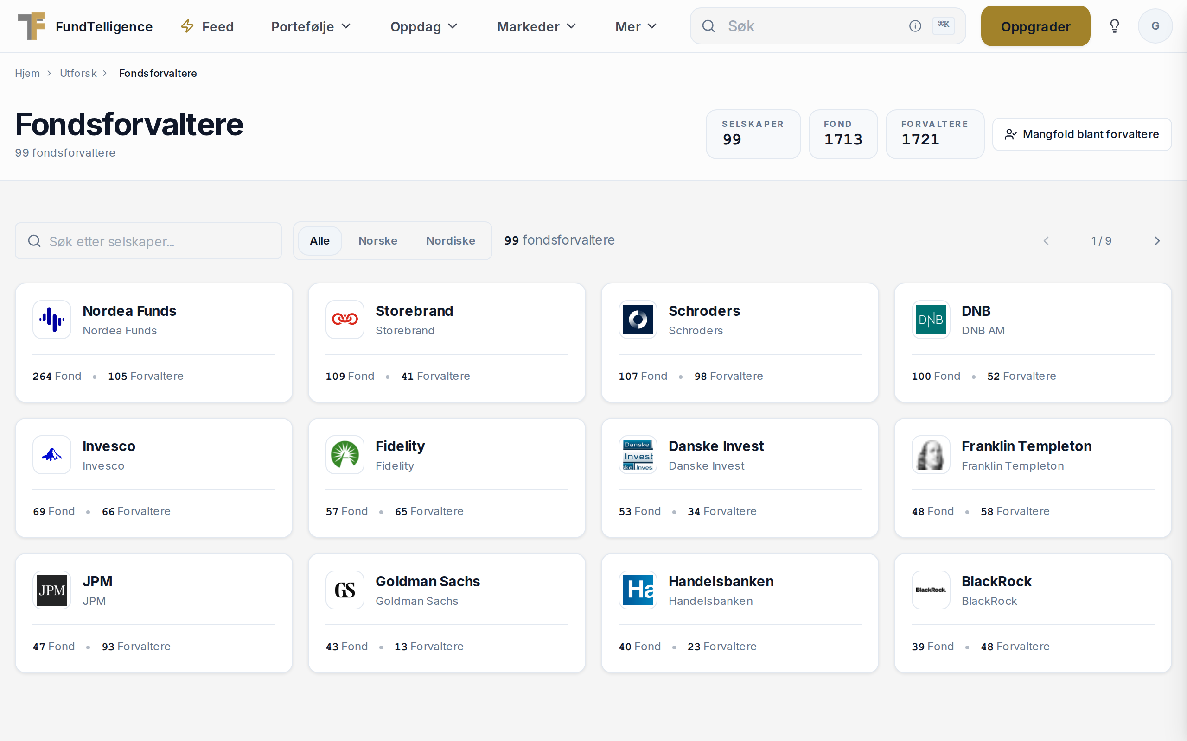Click the Søk etter selskaper search field
The image size is (1187, 741).
[149, 241]
